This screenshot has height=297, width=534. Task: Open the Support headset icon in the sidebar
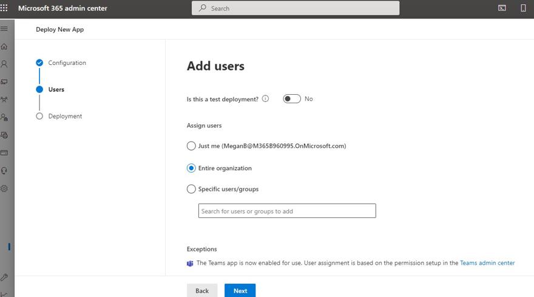4,171
